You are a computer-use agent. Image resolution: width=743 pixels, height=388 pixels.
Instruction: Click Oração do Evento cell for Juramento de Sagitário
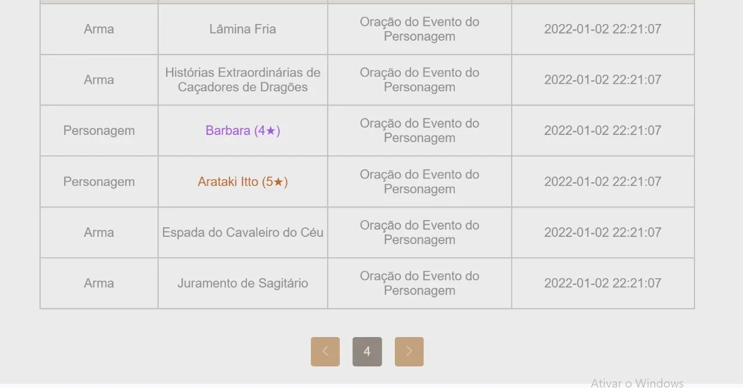tap(419, 284)
